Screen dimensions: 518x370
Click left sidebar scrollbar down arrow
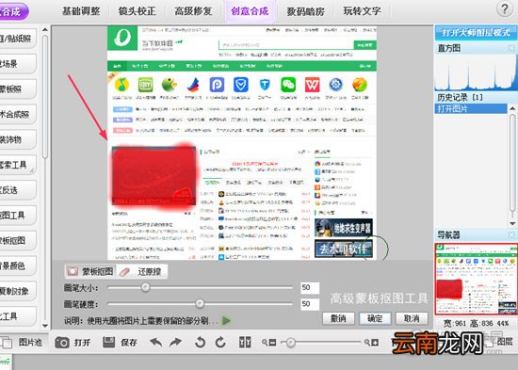45,326
